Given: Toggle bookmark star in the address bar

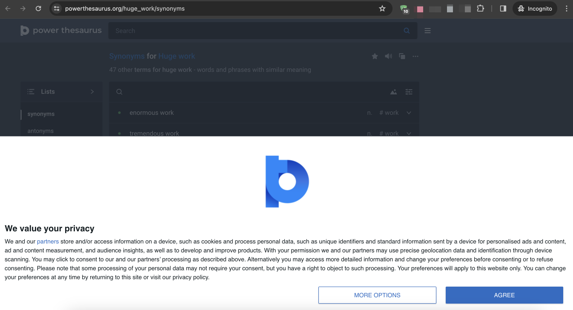Looking at the screenshot, I should click(382, 9).
